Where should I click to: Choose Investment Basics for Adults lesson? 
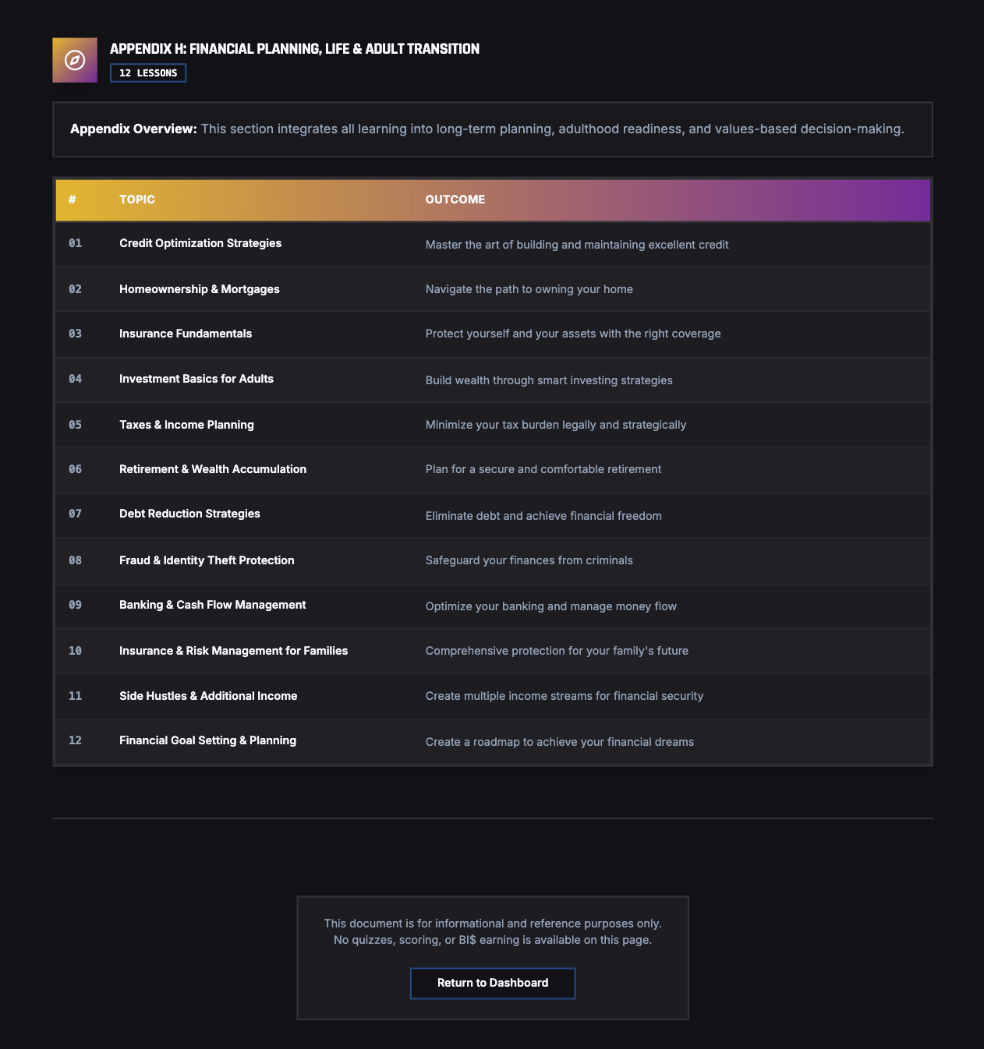[196, 379]
